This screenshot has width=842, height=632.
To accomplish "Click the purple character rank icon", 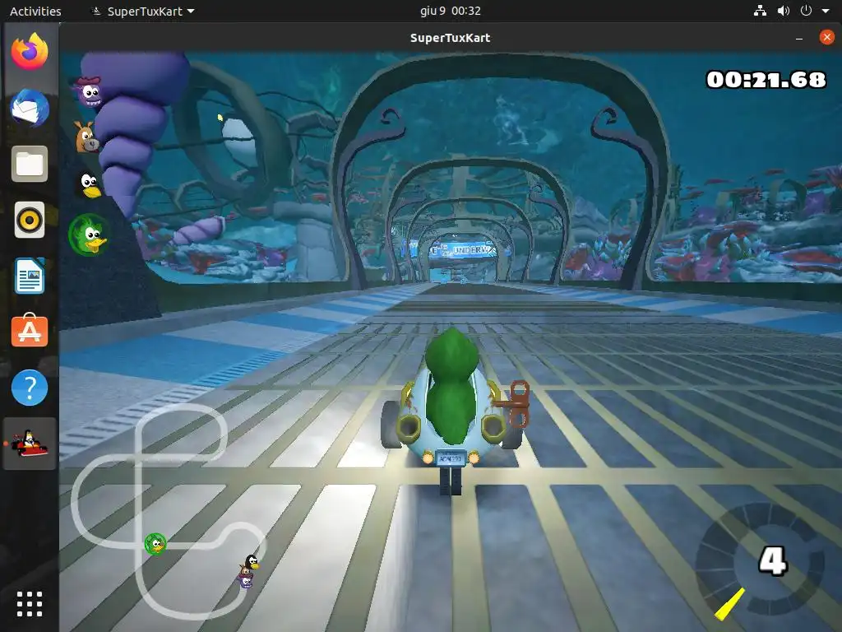I will point(89,92).
